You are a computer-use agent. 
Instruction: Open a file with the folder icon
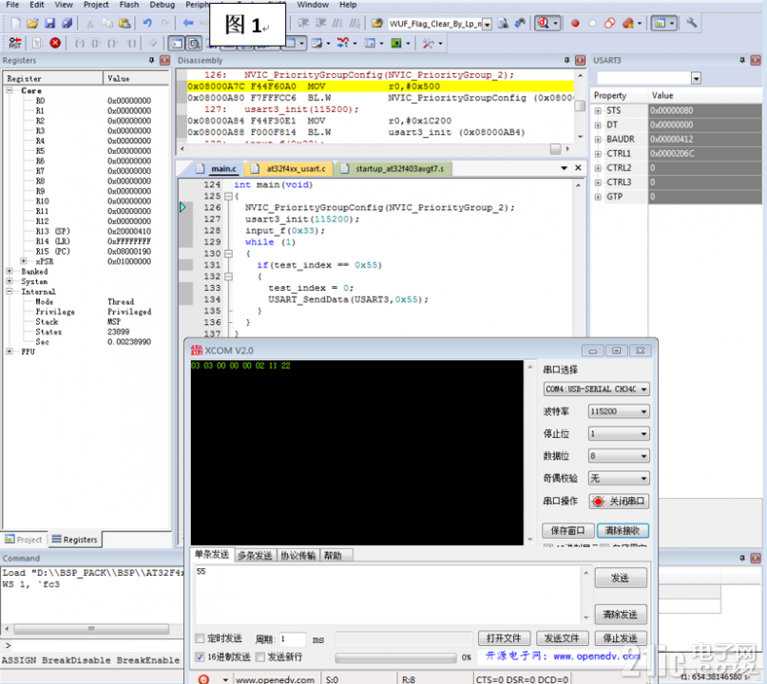pyautogui.click(x=32, y=23)
